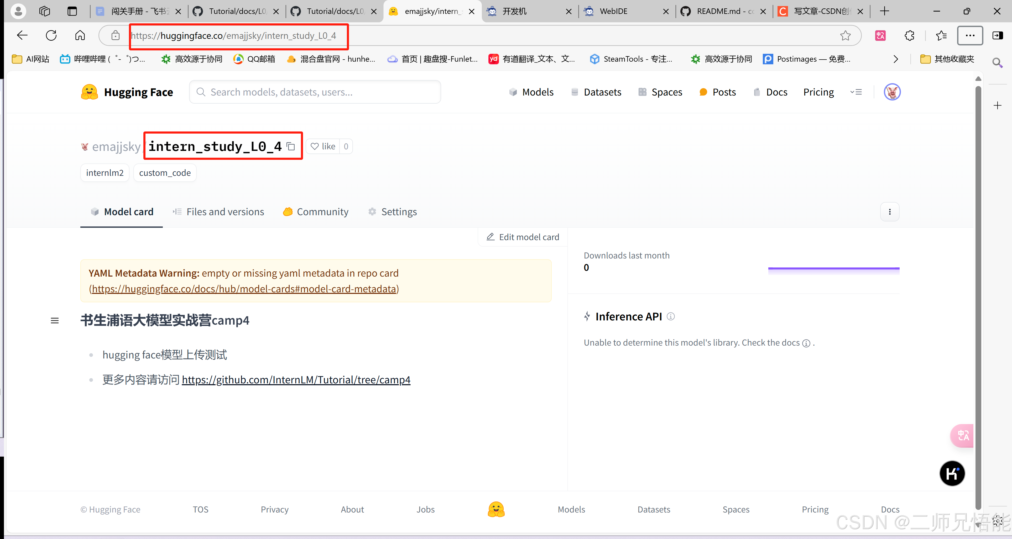
Task: Switch to Files and versions tab
Action: (x=225, y=212)
